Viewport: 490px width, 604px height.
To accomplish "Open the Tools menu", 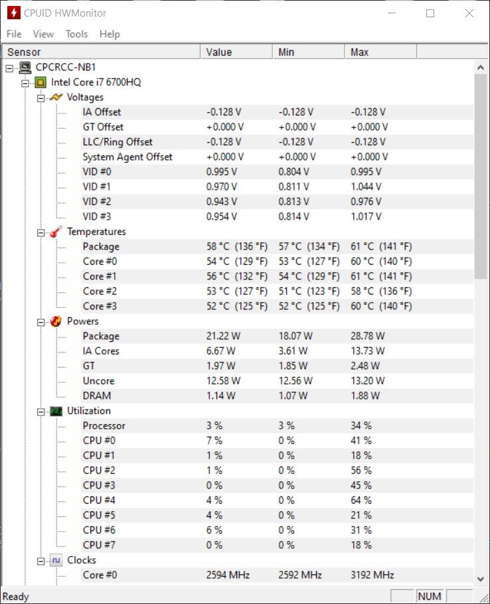I will [x=75, y=34].
